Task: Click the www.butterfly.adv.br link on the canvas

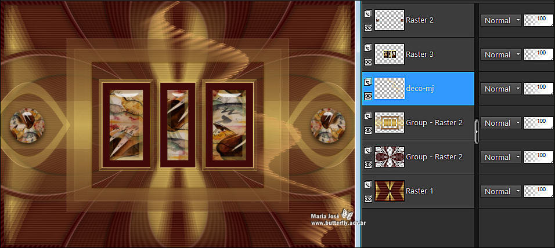Action: tap(338, 223)
